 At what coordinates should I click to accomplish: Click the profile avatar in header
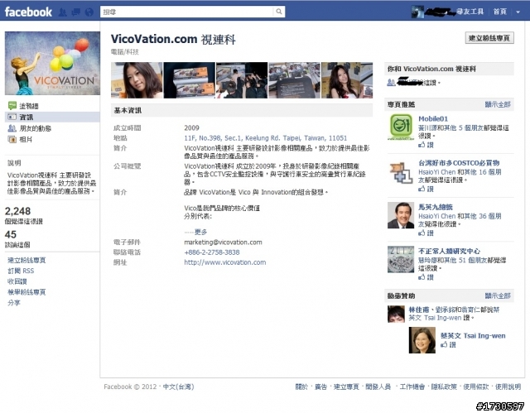coord(417,12)
